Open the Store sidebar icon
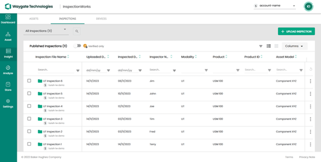Screen dimensions: 321x162 coord(8,85)
